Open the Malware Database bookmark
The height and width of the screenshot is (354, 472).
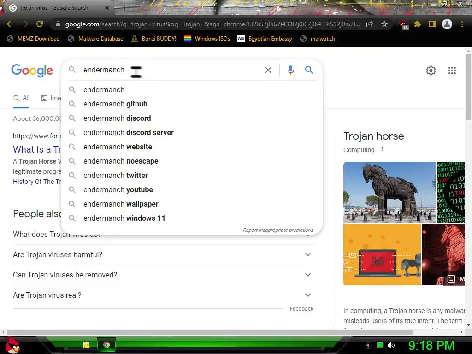pos(96,39)
